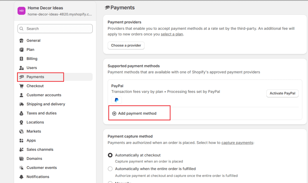Click the Shipping and delivery truck icon
308x183 pixels.
pos(21,104)
